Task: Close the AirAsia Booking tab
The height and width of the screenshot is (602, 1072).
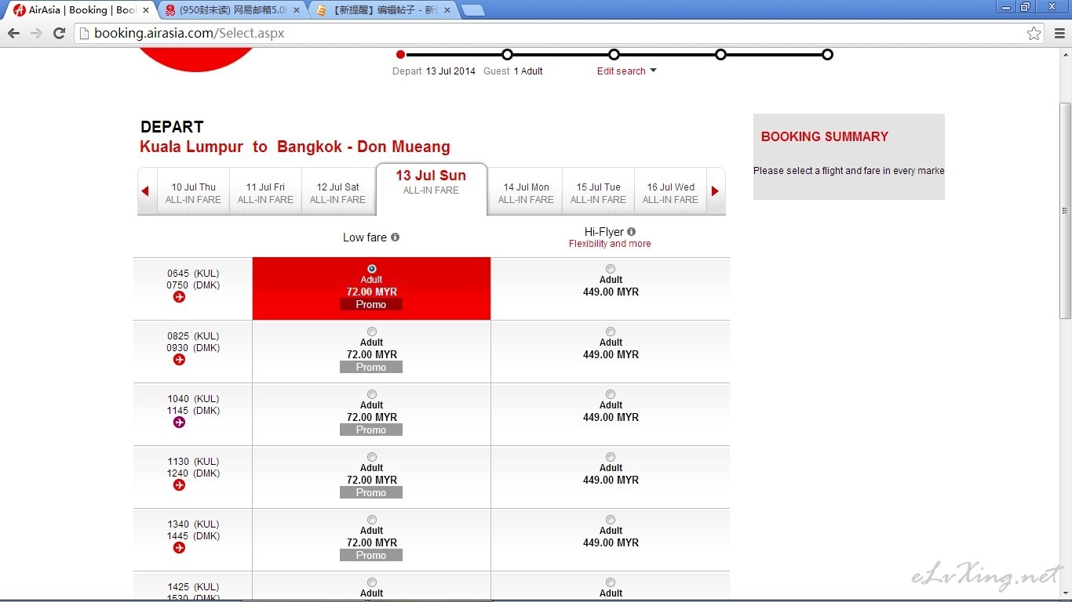Action: (x=145, y=10)
